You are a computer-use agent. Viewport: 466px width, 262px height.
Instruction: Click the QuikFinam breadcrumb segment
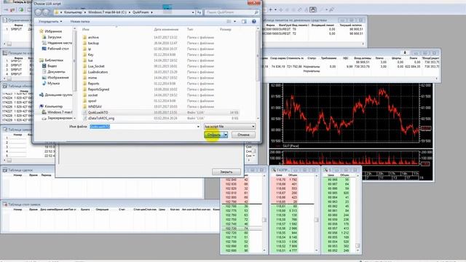[141, 12]
